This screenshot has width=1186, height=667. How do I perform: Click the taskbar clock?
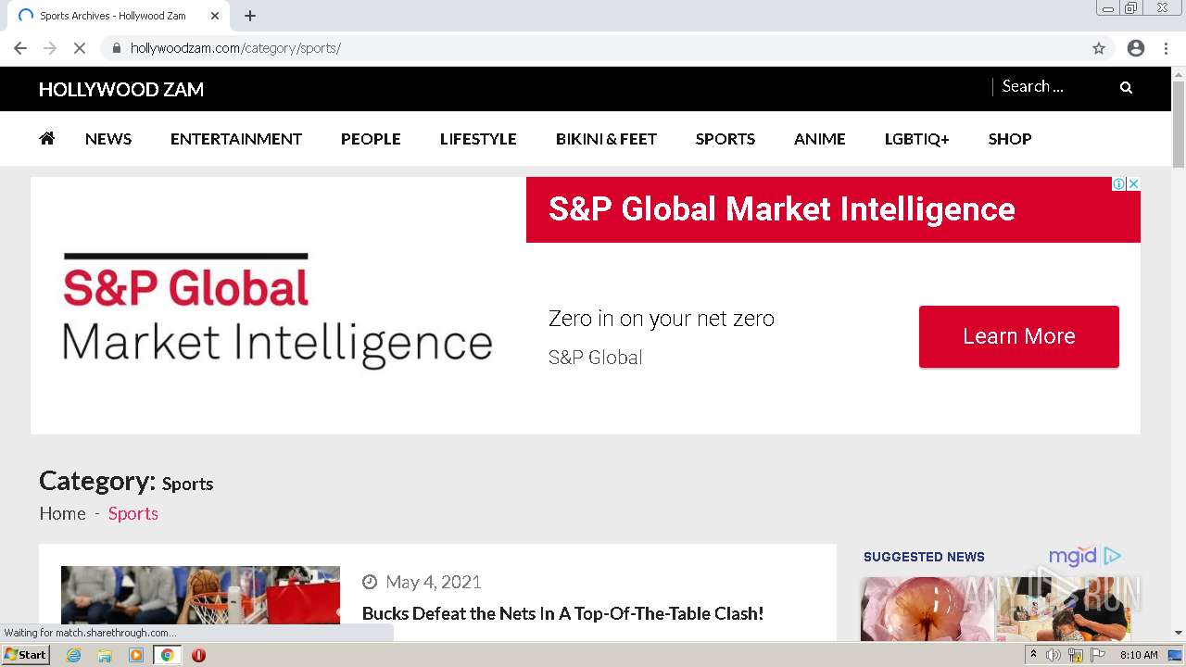(x=1139, y=655)
